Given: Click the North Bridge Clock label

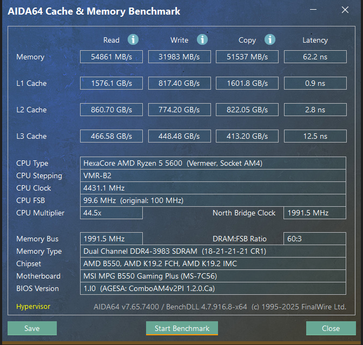Looking at the screenshot, I should [x=244, y=213].
